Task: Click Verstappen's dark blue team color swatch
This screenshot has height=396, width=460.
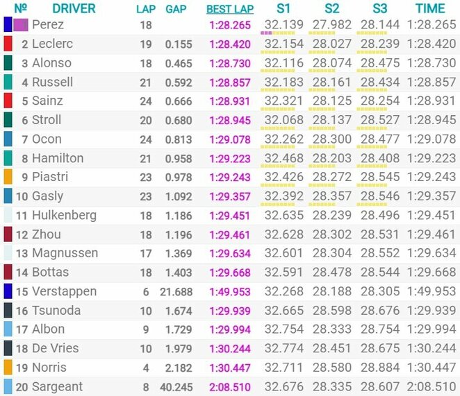Action: [8, 291]
